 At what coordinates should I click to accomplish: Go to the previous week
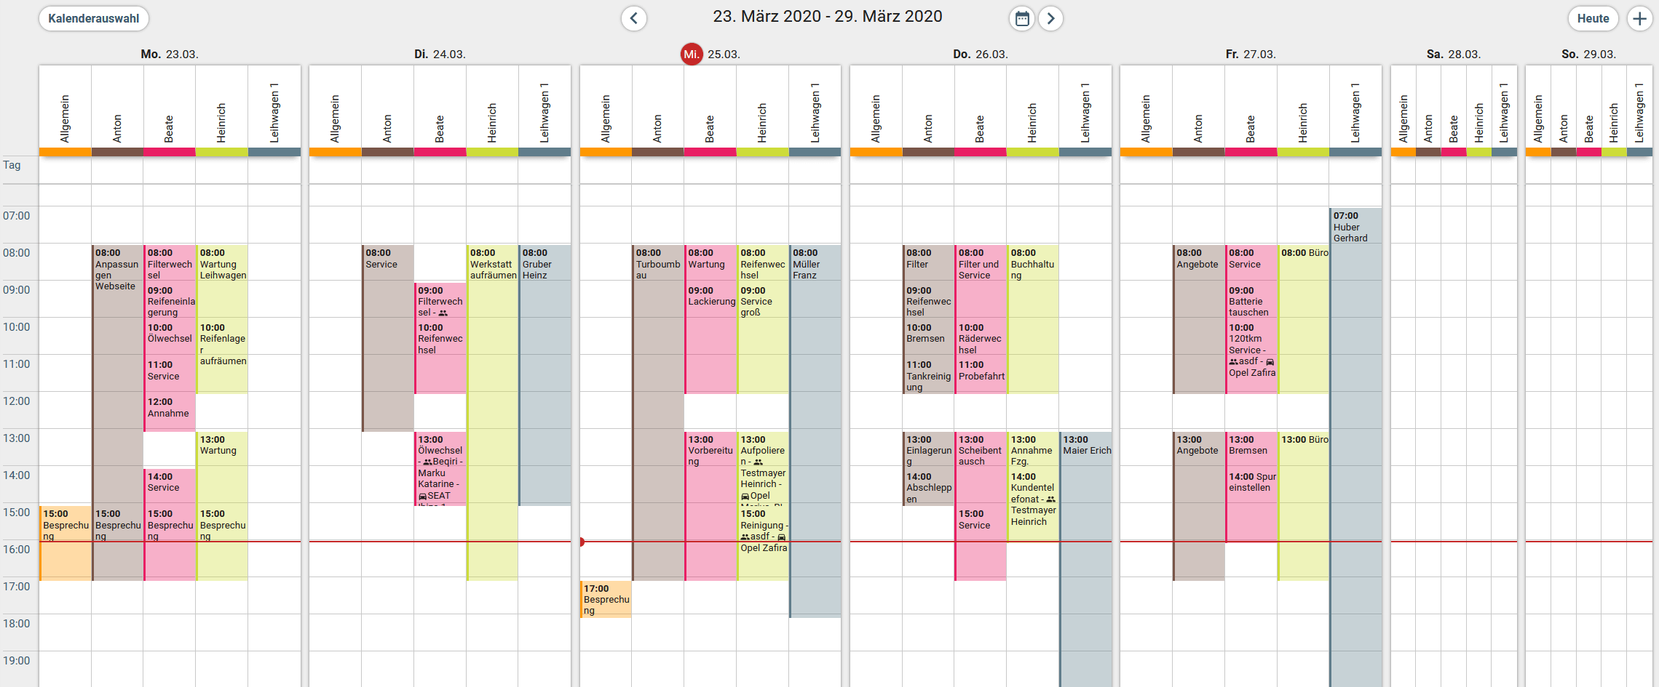coord(633,18)
